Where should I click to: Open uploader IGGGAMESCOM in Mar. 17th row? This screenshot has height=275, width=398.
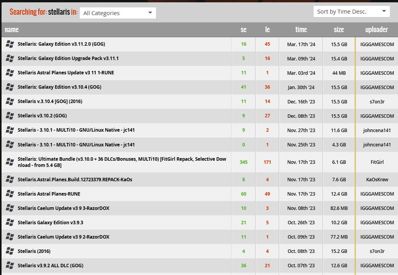(x=377, y=44)
